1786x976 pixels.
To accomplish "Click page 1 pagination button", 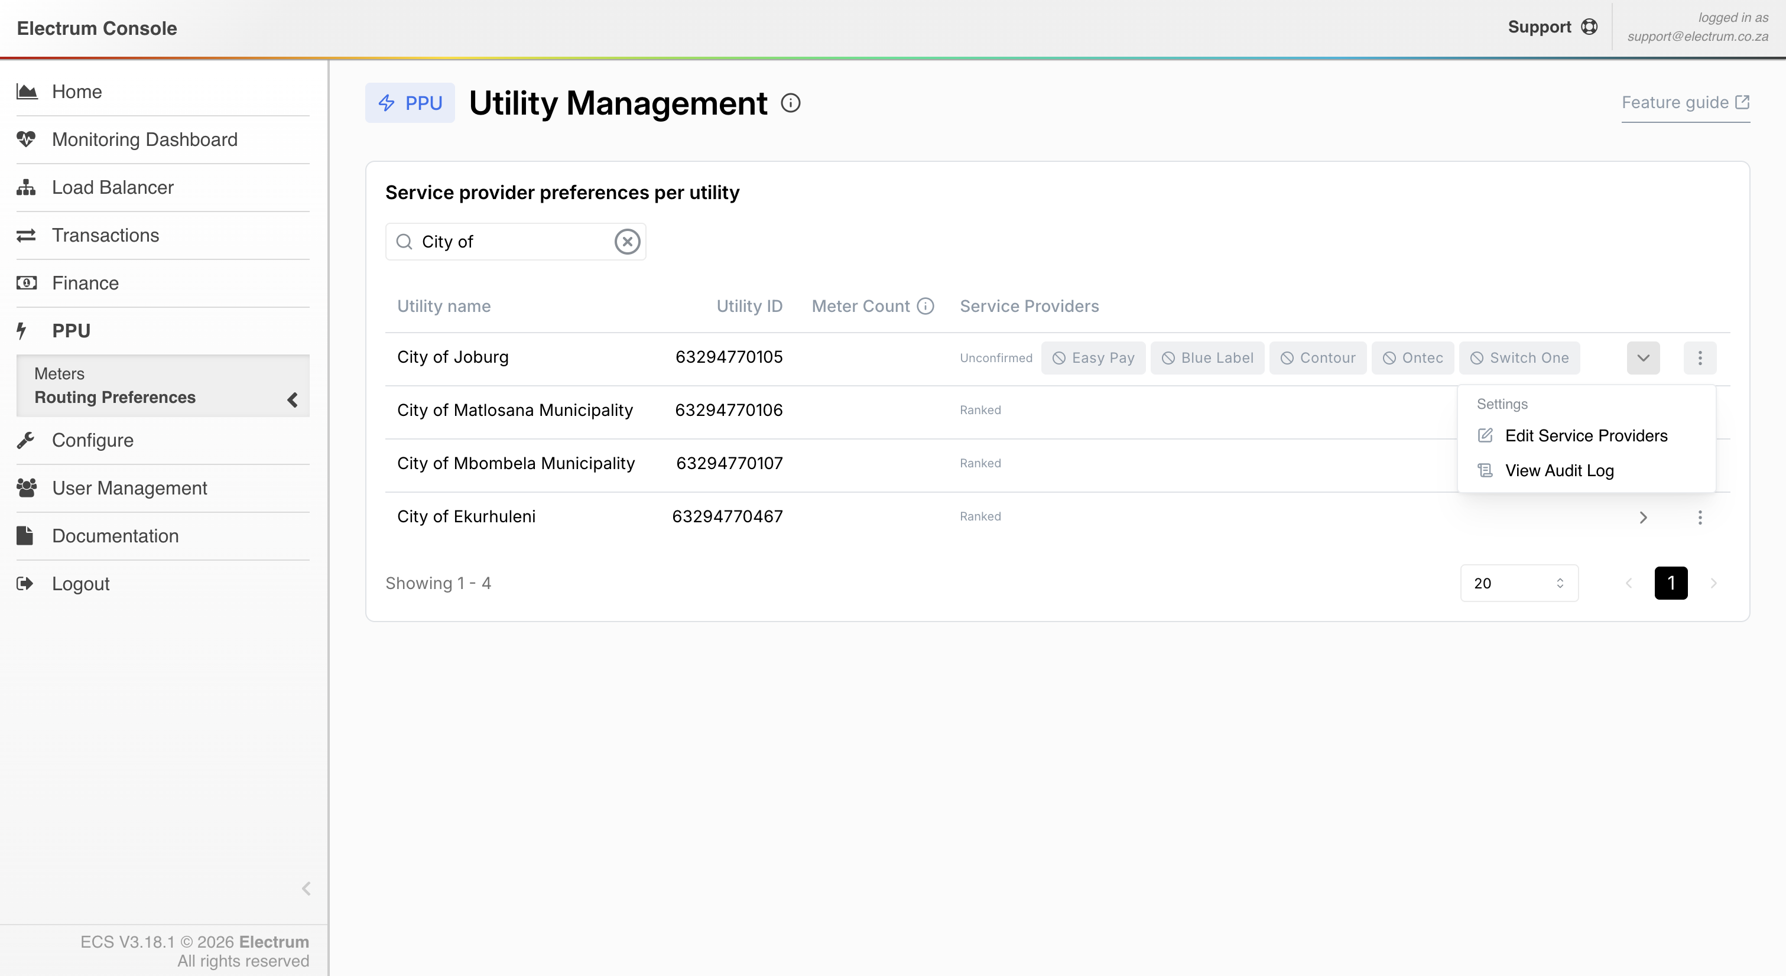I will [1671, 583].
